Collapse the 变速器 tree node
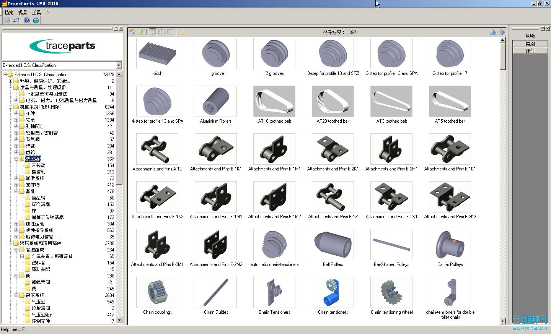 coord(16,159)
